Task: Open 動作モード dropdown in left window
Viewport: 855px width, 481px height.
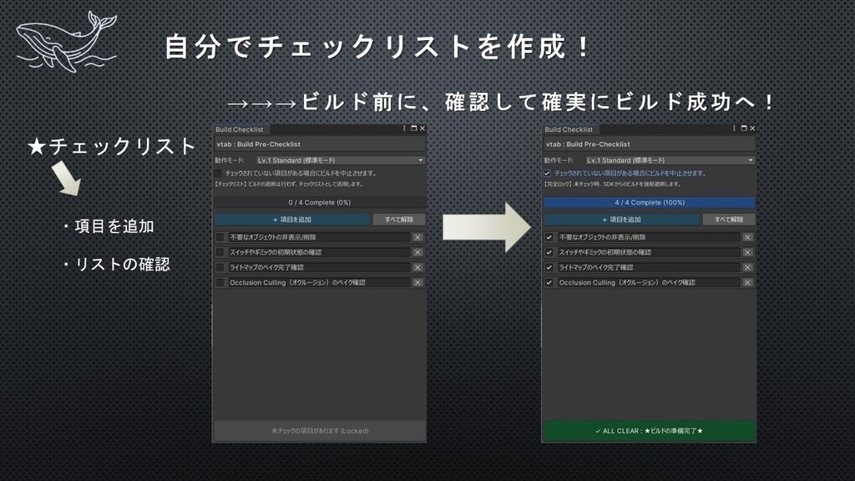Action: click(x=341, y=160)
